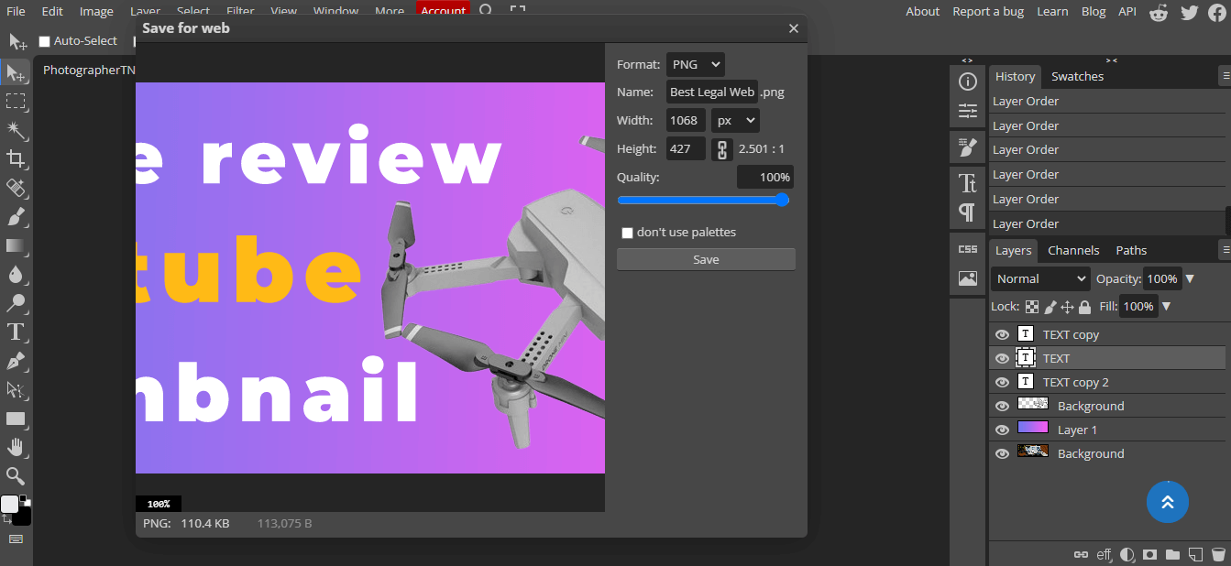Open the Reddit social icon
Viewport: 1231px width, 566px height.
pos(1159,12)
